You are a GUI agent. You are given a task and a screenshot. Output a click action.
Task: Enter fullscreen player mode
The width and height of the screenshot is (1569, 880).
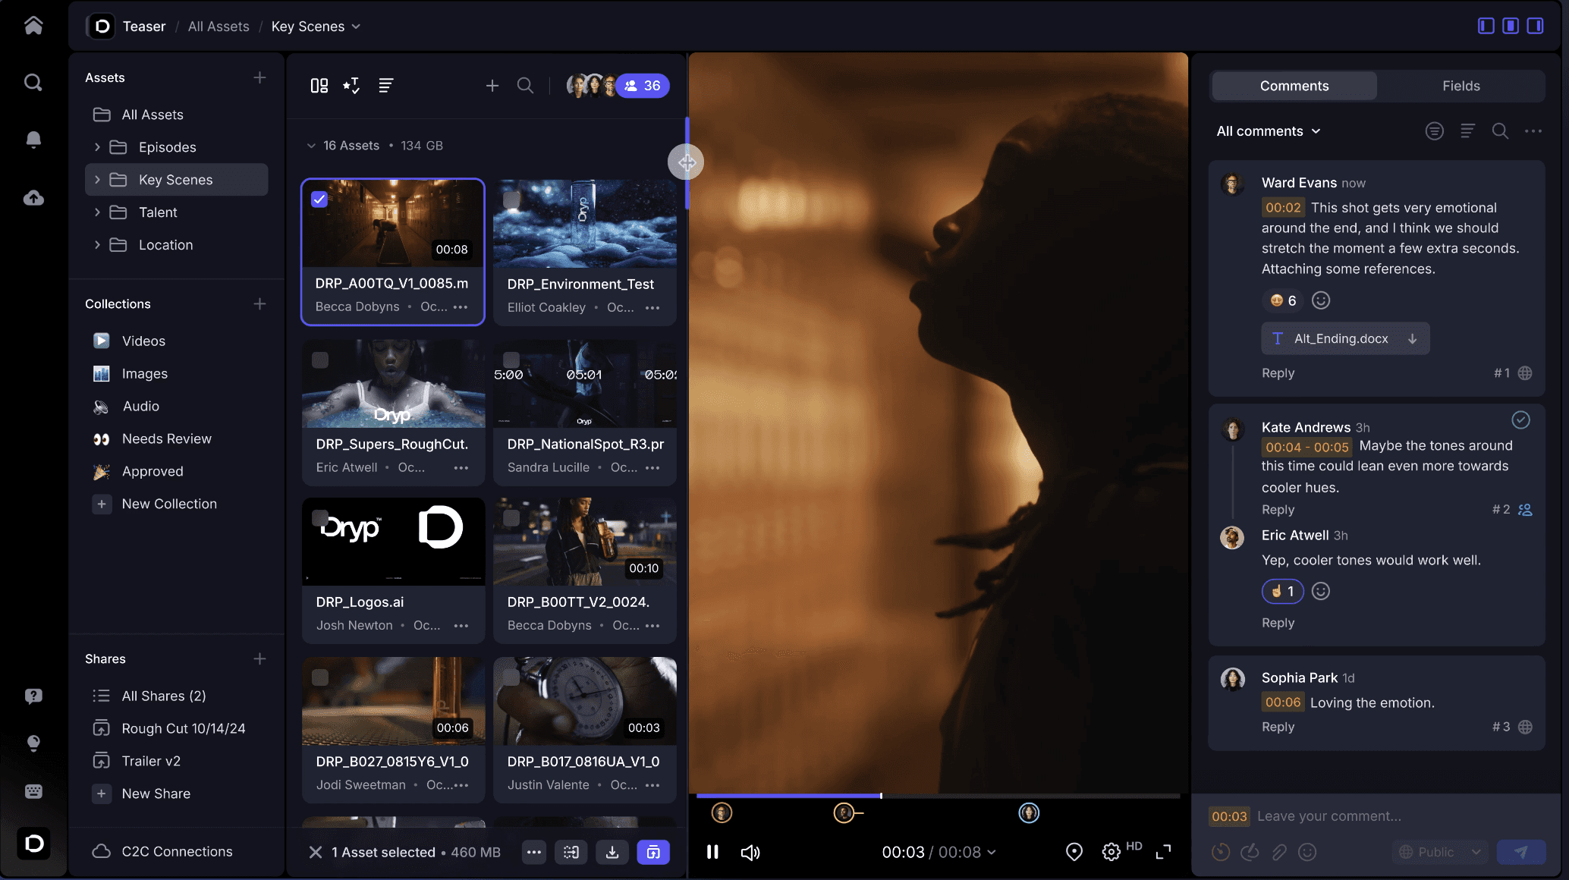[1163, 852]
